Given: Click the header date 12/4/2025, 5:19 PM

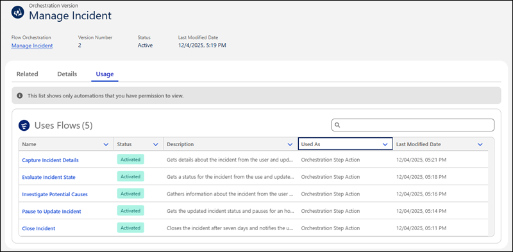Looking at the screenshot, I should [202, 46].
